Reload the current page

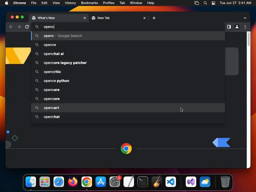27,27
